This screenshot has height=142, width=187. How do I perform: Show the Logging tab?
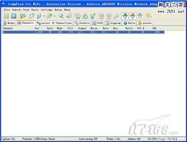coord(113,23)
